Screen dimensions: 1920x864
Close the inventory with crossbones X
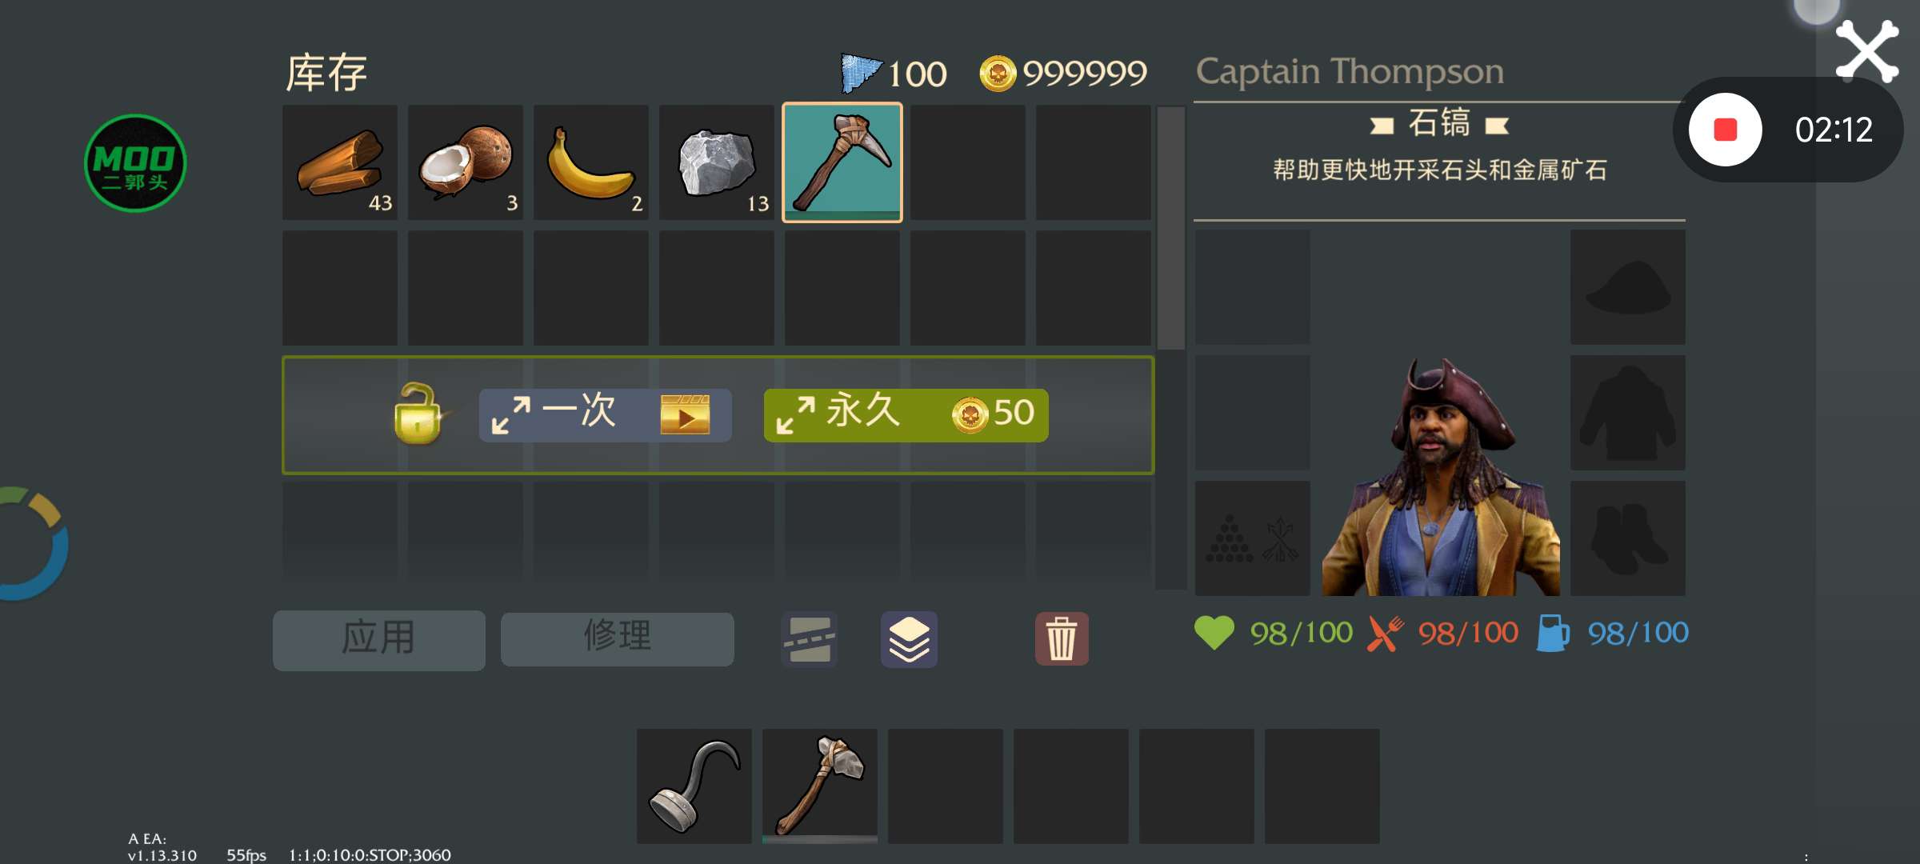click(x=1867, y=51)
